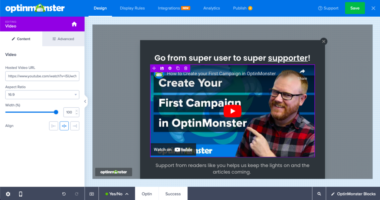Click the 'Support from readers' paragraph text

point(232,169)
